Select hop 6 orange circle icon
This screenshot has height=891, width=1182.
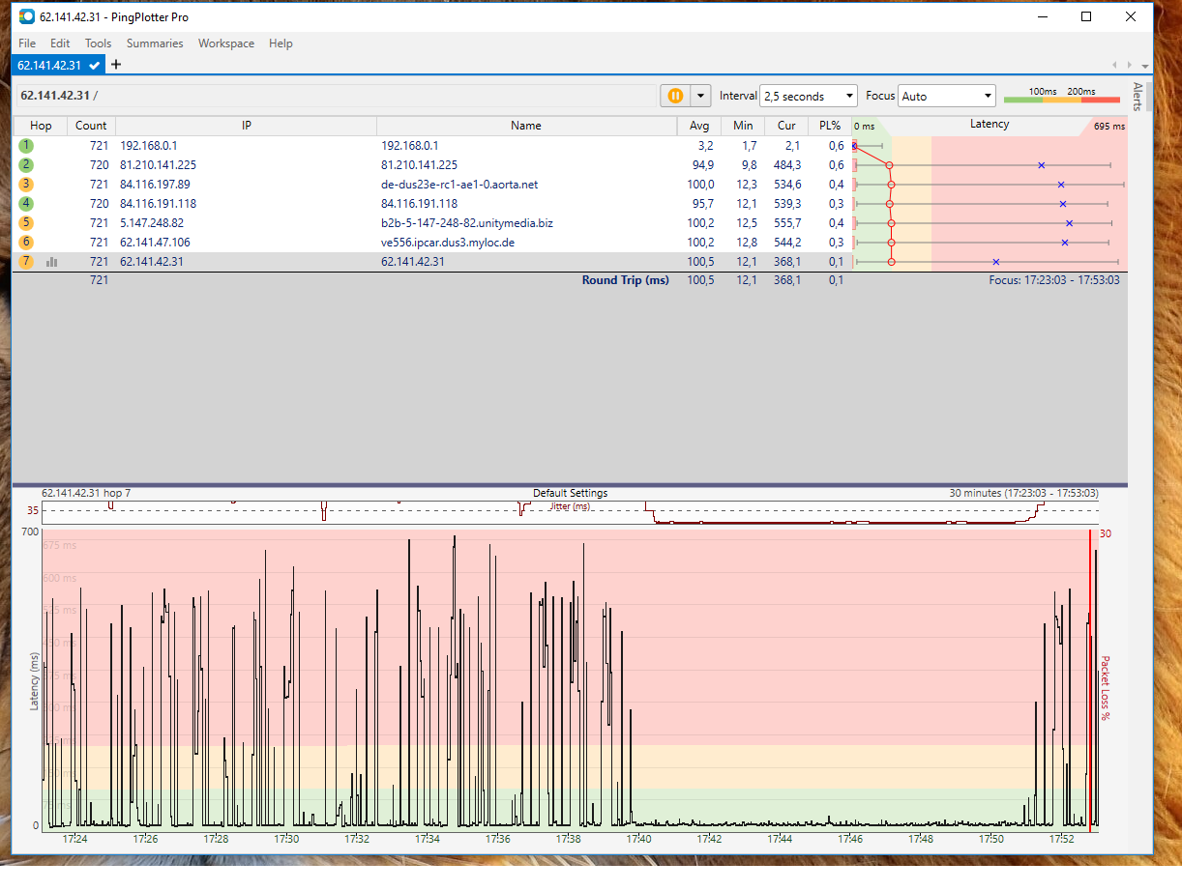pos(26,243)
